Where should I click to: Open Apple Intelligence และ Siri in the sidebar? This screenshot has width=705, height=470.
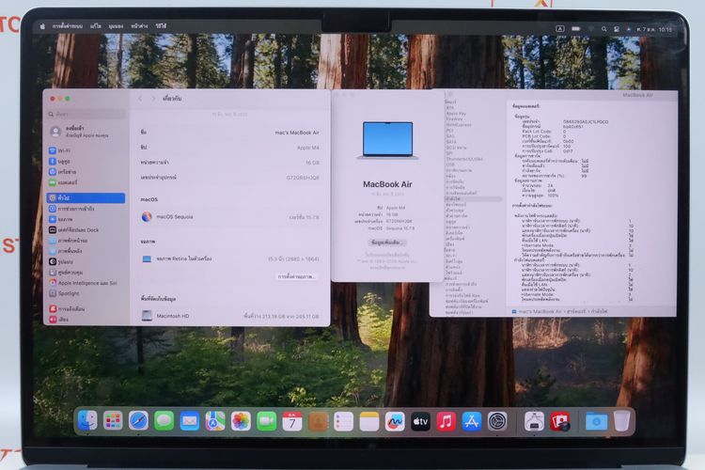click(x=86, y=283)
